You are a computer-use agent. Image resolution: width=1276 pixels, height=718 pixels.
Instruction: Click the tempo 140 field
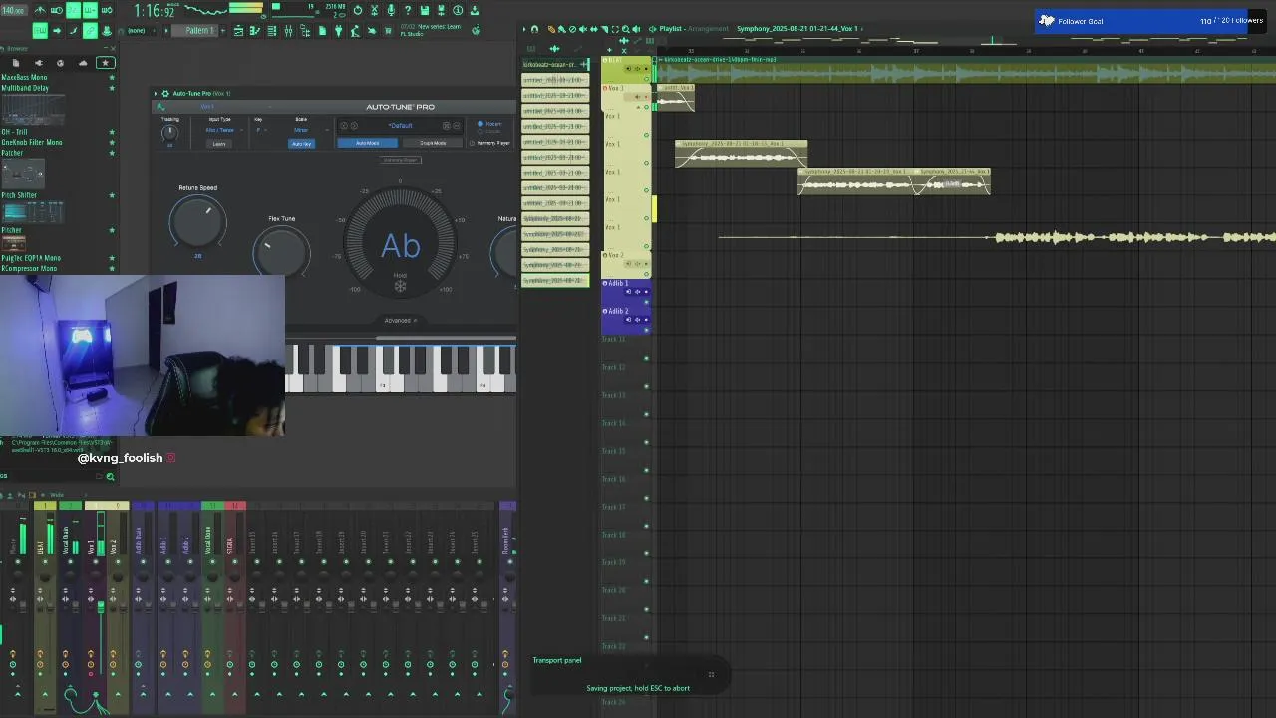coord(14,9)
